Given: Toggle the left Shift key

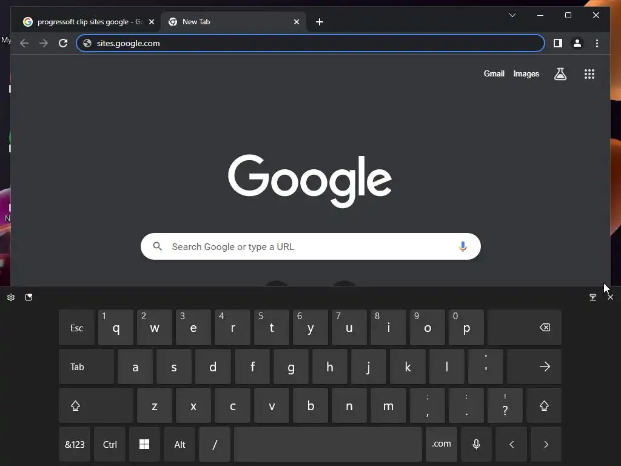Looking at the screenshot, I should tap(96, 405).
